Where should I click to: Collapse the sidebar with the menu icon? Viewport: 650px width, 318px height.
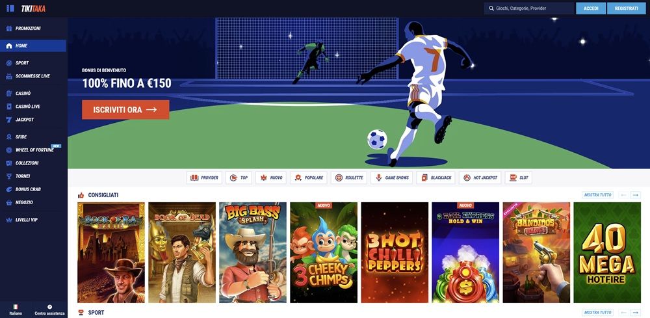10,8
